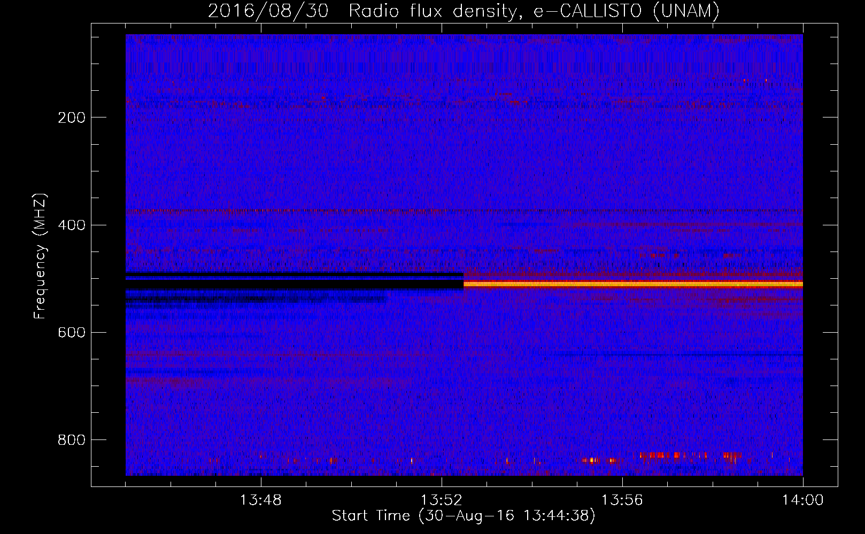Image resolution: width=865 pixels, height=534 pixels.
Task: Pick the 13:56 time tick label
Action: coord(622,500)
